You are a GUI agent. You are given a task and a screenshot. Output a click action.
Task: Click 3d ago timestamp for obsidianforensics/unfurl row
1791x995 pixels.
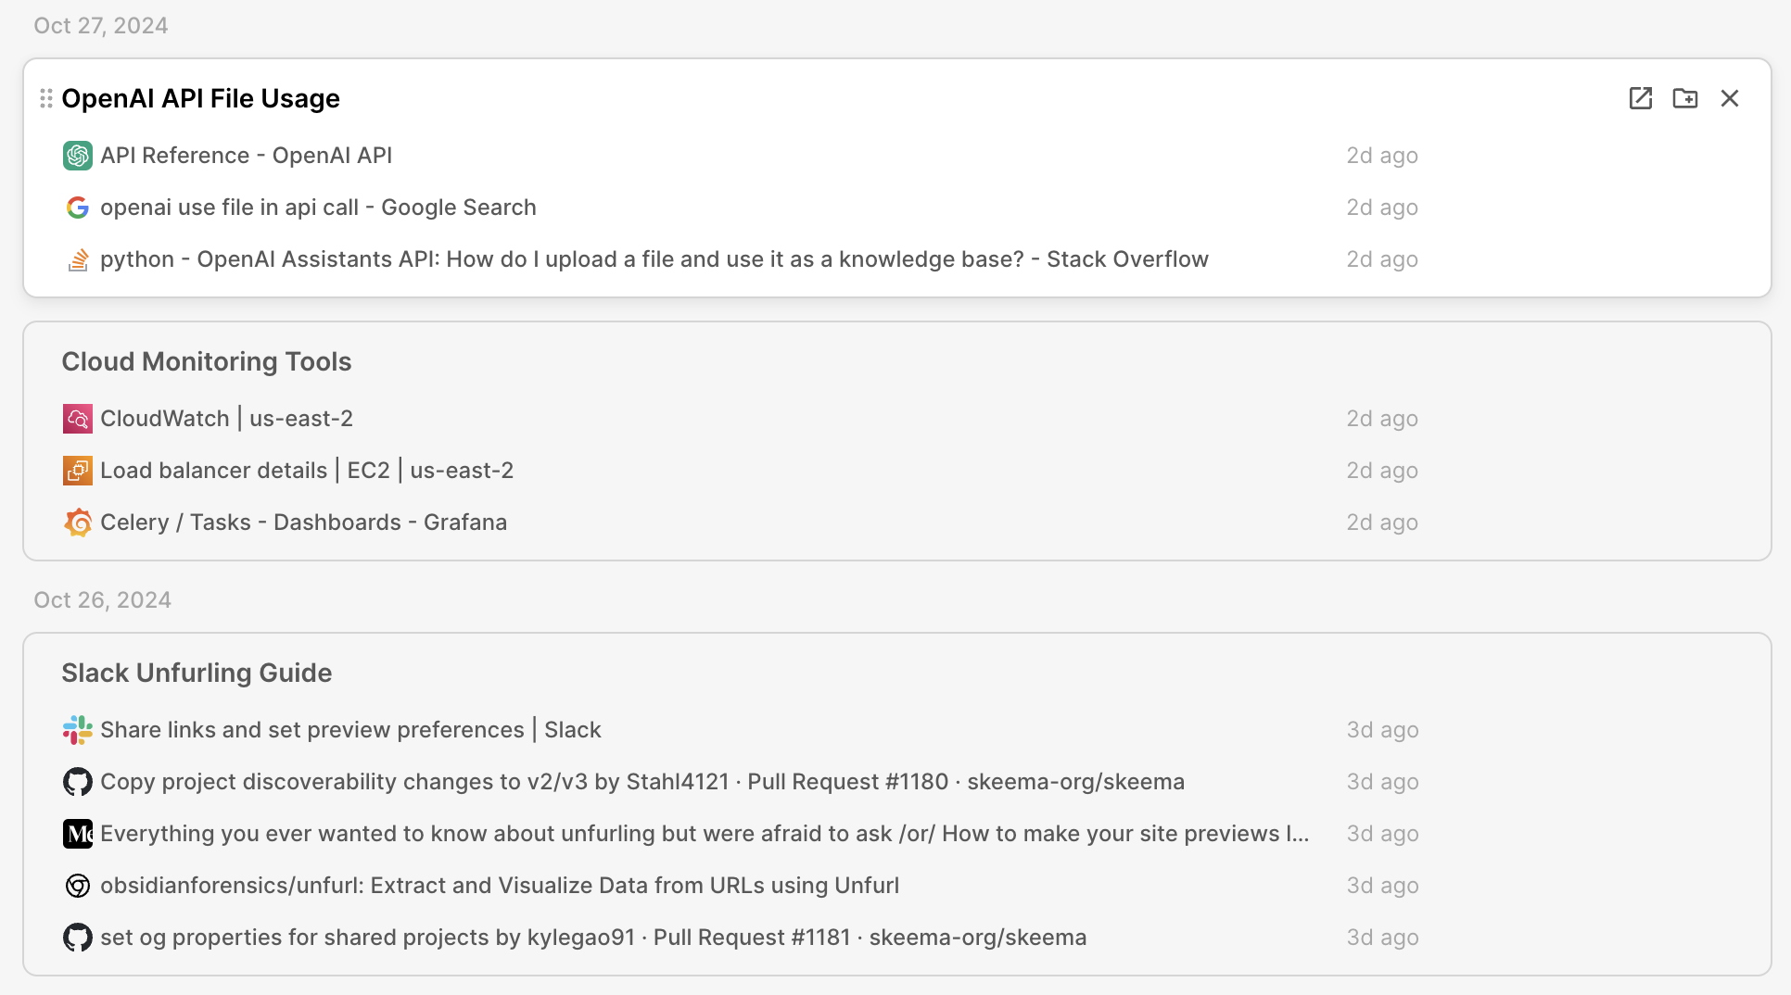[x=1382, y=886]
